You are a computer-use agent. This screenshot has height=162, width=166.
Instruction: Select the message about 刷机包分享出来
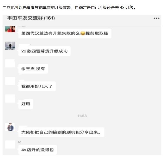[x=61, y=132]
